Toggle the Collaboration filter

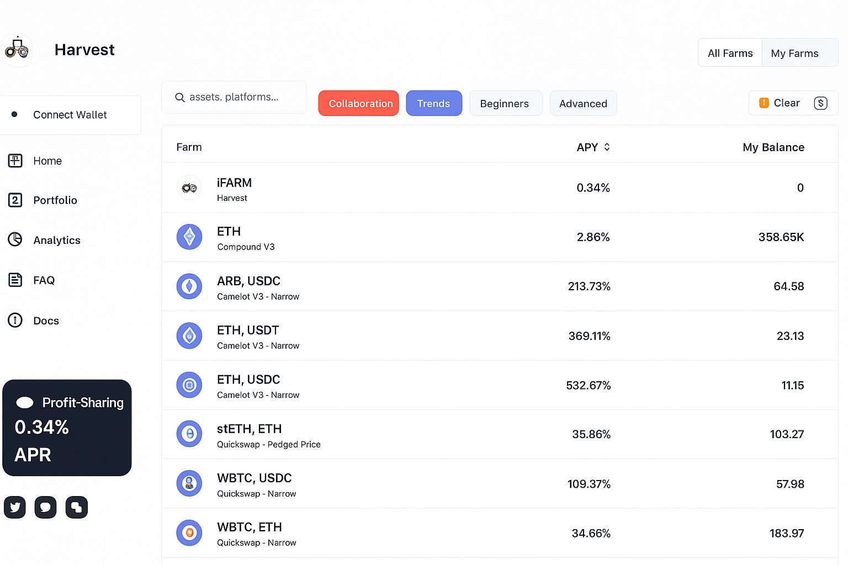click(358, 103)
